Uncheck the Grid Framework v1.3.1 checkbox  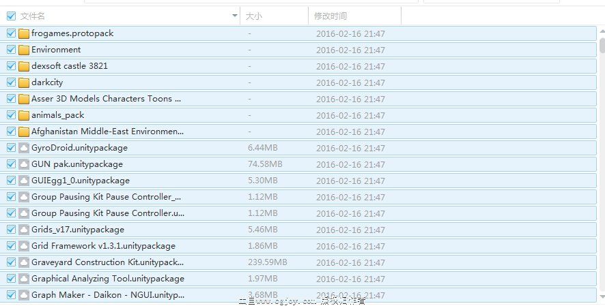[11, 245]
